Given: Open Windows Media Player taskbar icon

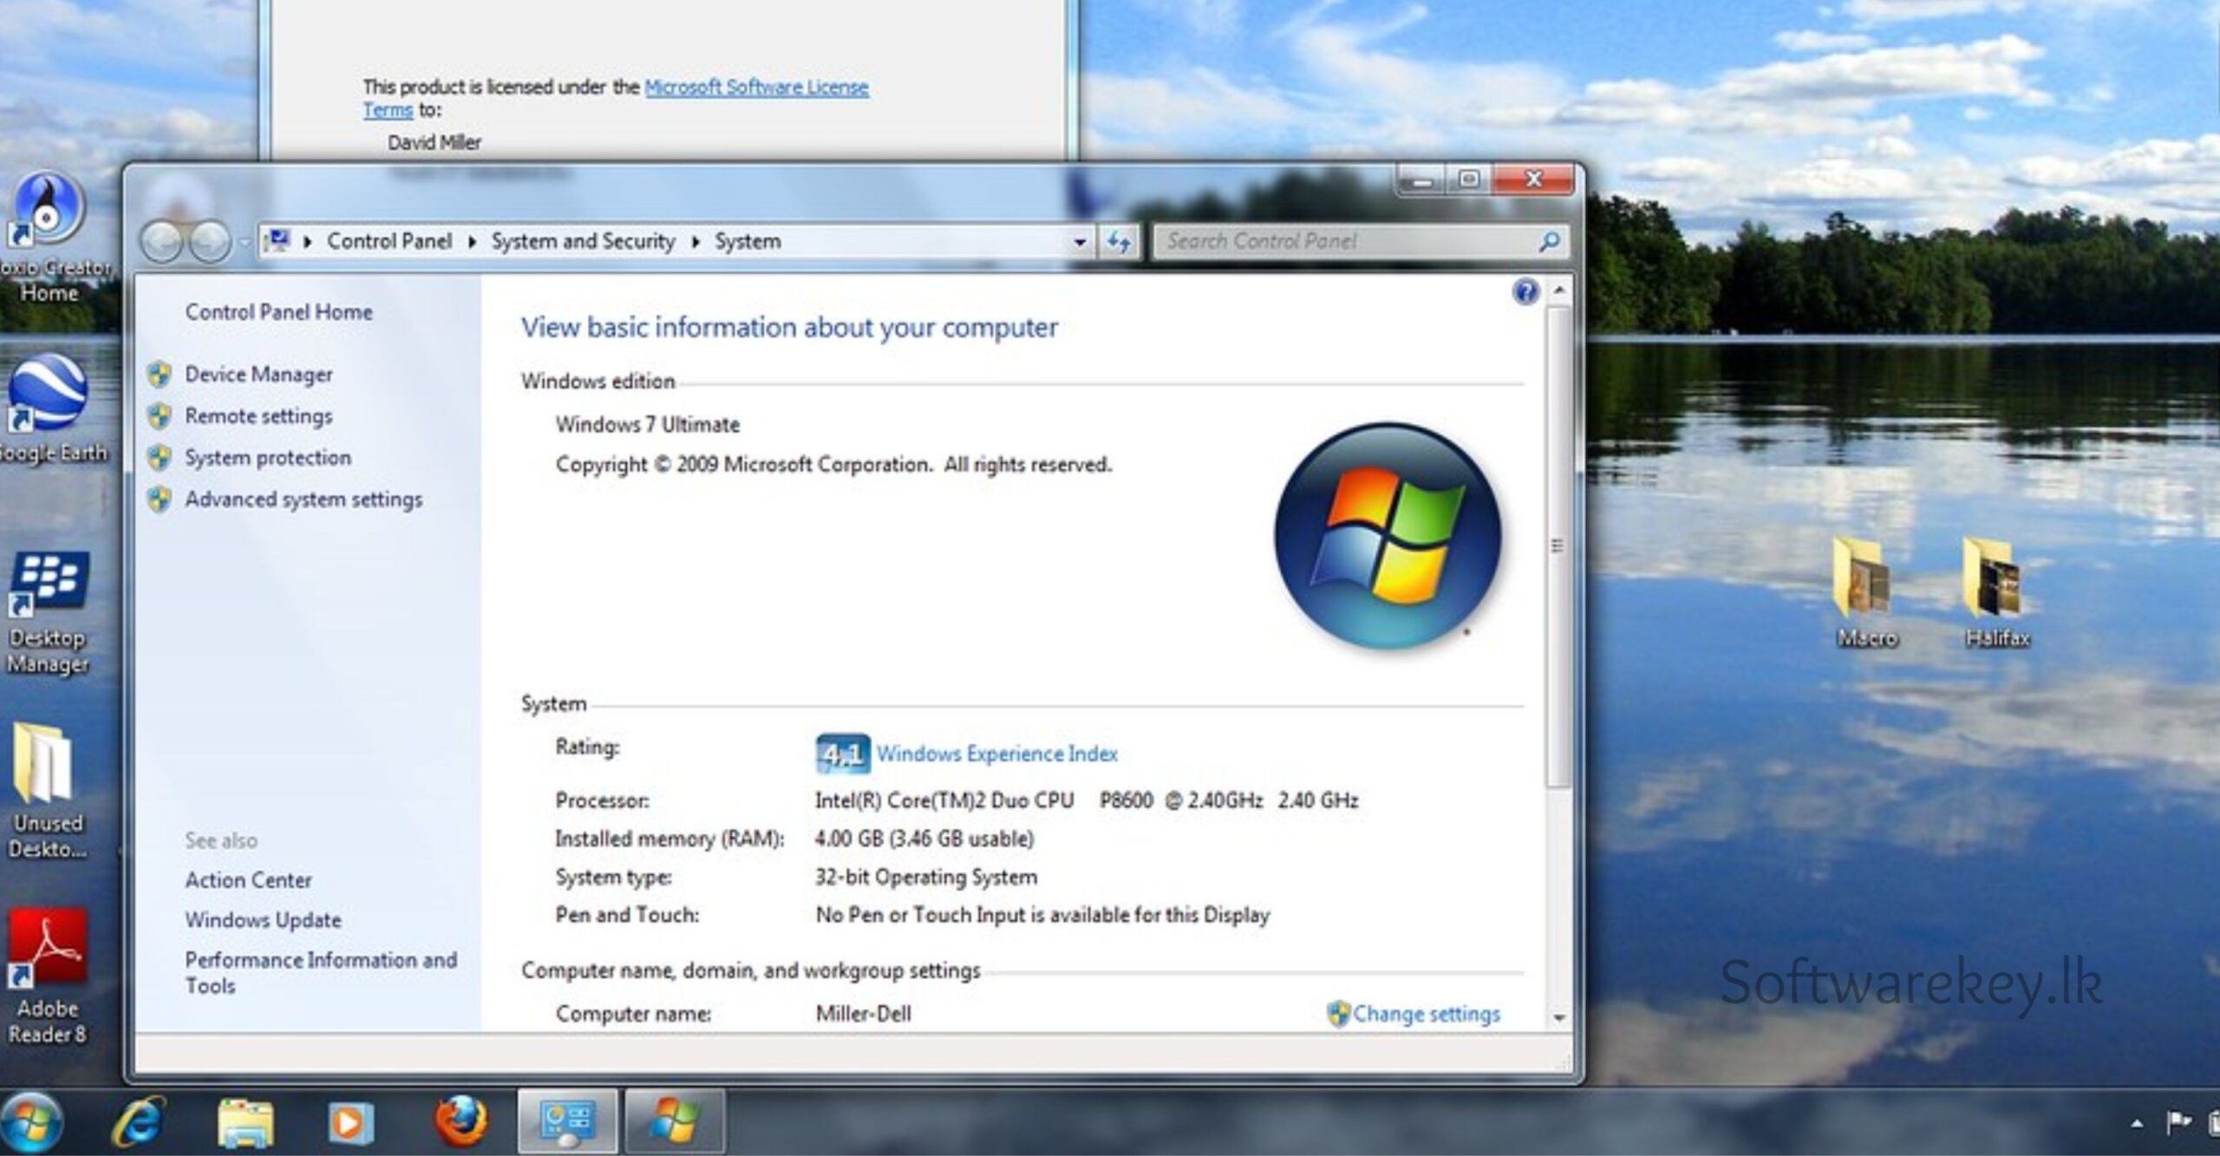Looking at the screenshot, I should [x=350, y=1122].
